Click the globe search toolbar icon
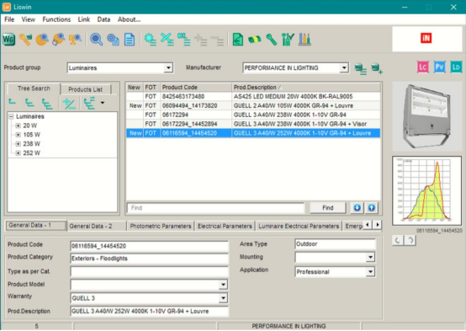This screenshot has width=466, height=331. click(x=42, y=40)
